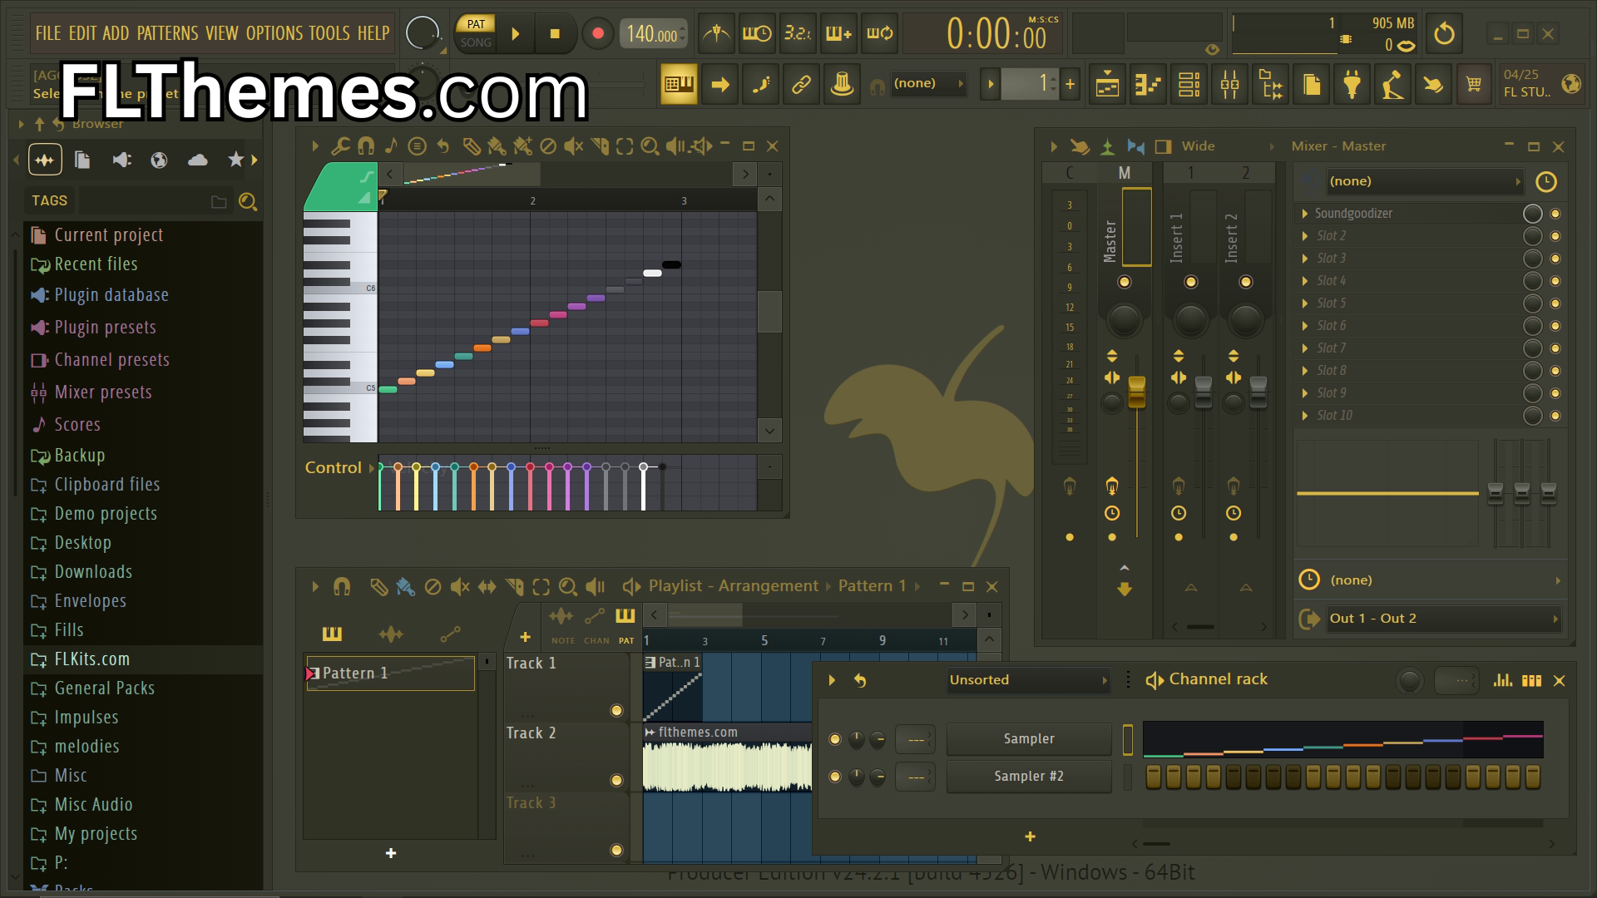Enable wait for input before recording
1597x898 pixels.
point(757,34)
